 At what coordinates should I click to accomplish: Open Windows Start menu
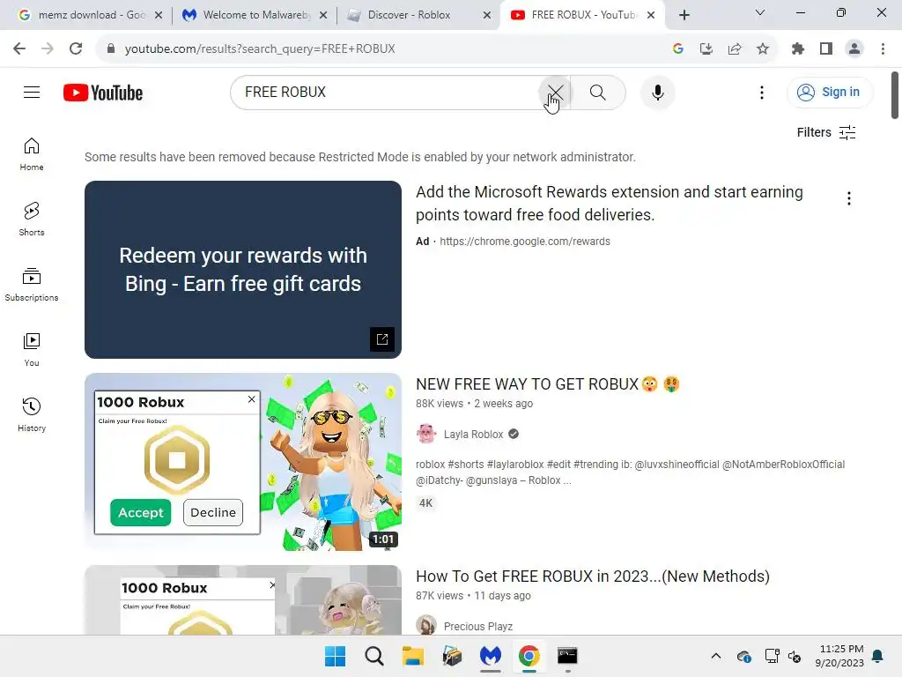[335, 656]
